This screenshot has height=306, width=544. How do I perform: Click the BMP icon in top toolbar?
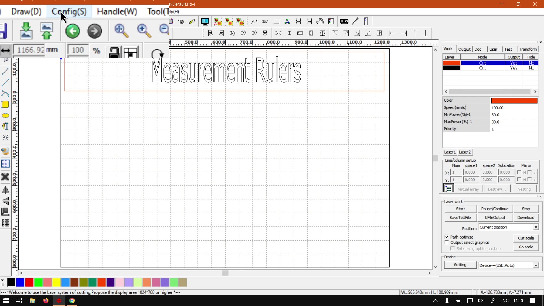[x=265, y=22]
